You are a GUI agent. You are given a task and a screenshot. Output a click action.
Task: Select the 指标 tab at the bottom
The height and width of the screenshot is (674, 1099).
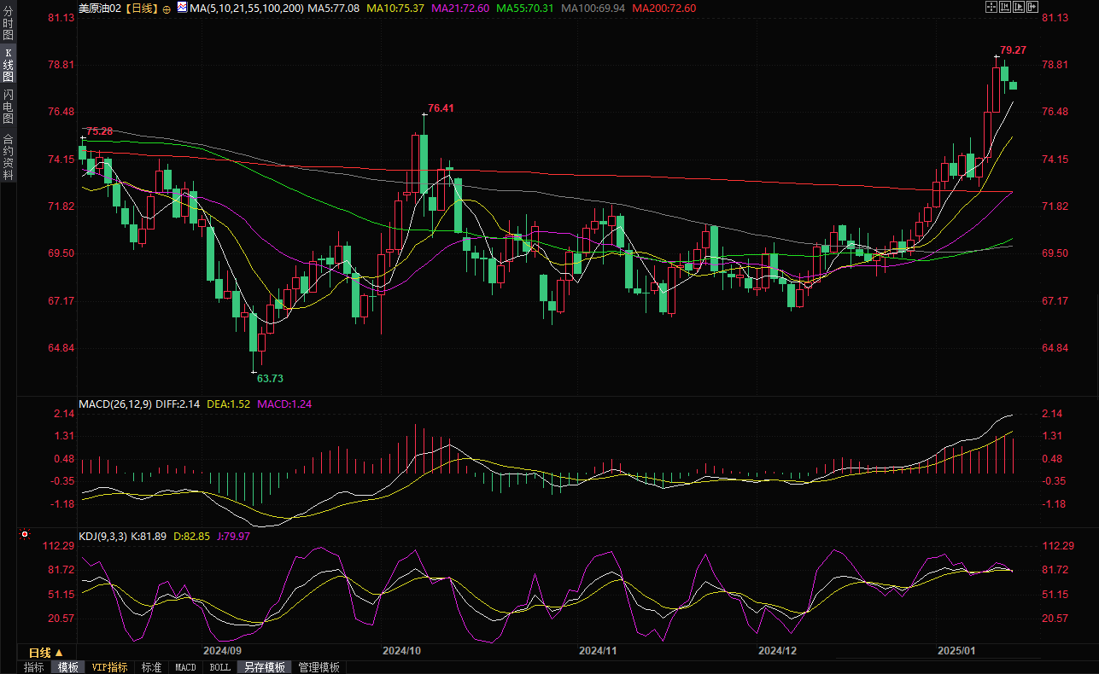click(34, 667)
